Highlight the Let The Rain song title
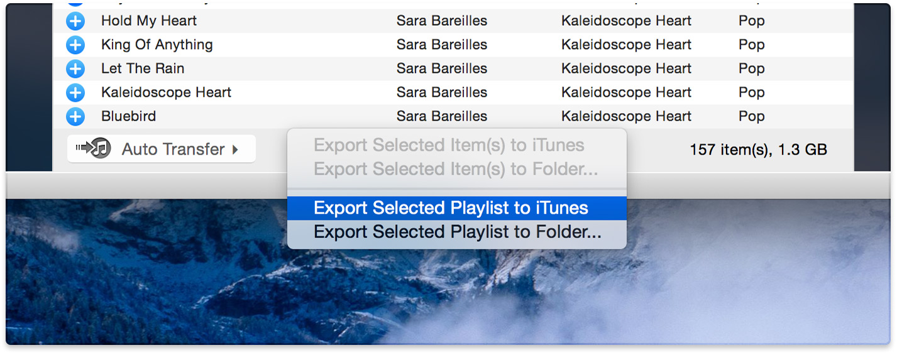 (143, 68)
